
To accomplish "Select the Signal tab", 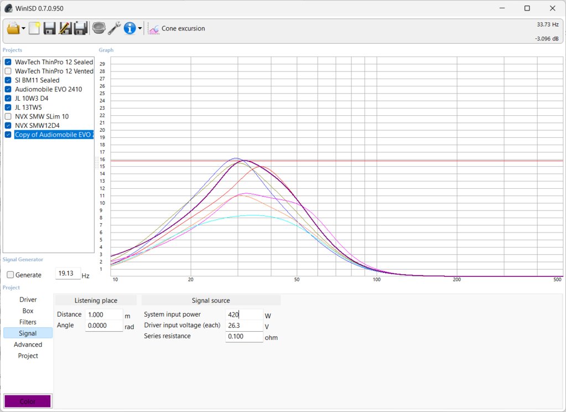I will [28, 333].
